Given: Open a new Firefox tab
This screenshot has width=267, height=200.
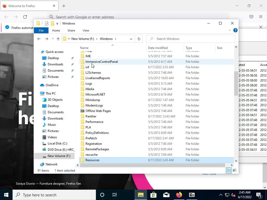Looking at the screenshot, I should (64, 6).
